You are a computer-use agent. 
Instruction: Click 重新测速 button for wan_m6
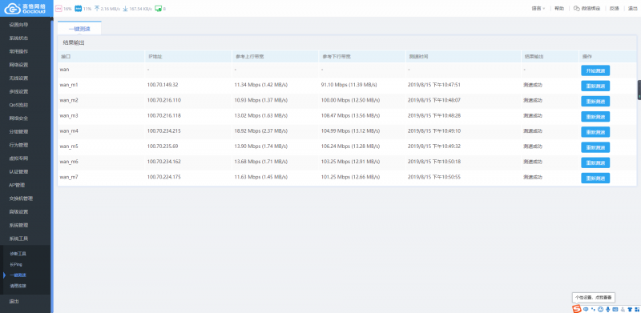coord(595,163)
